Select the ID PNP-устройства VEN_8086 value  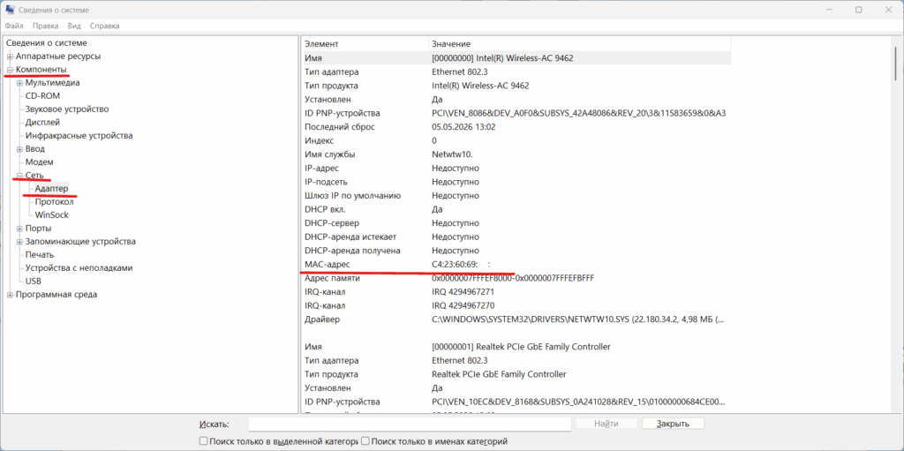point(578,113)
